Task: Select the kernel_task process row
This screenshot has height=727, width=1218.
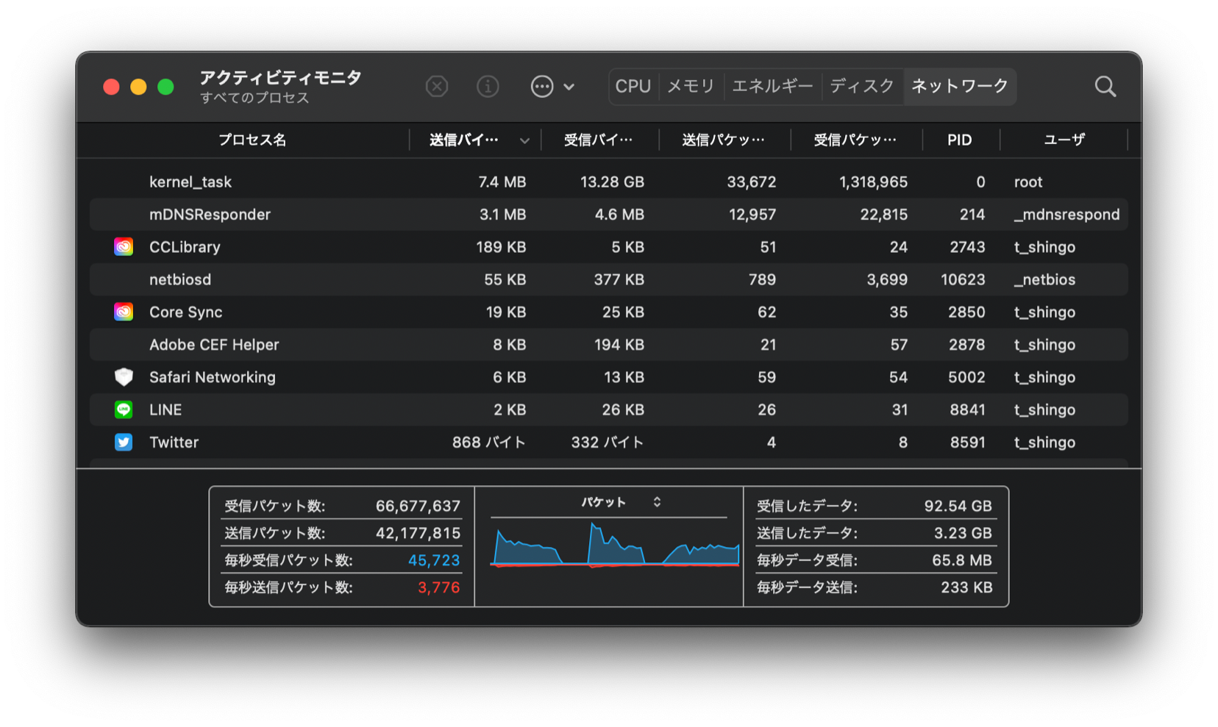Action: coord(609,182)
